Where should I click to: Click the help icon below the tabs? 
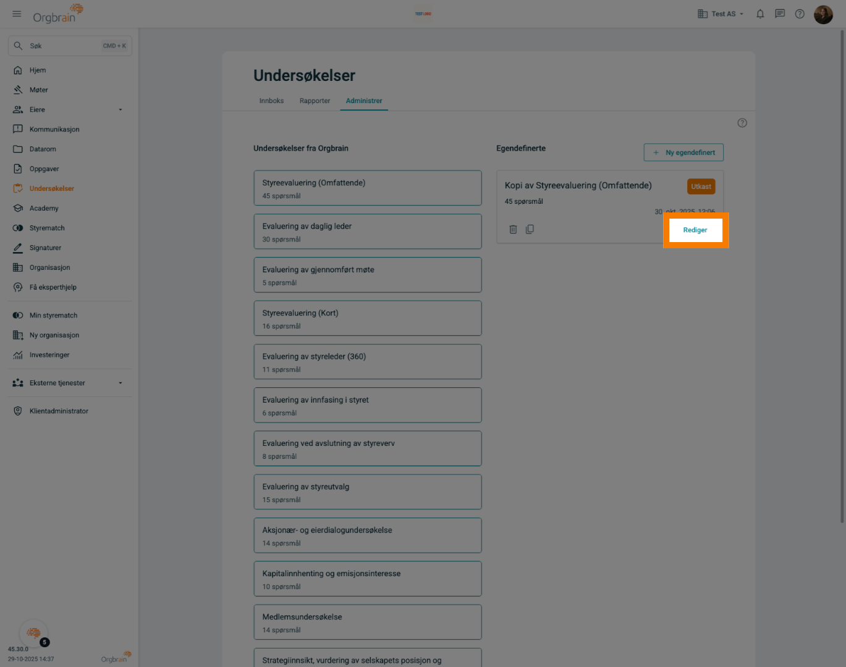pos(742,123)
